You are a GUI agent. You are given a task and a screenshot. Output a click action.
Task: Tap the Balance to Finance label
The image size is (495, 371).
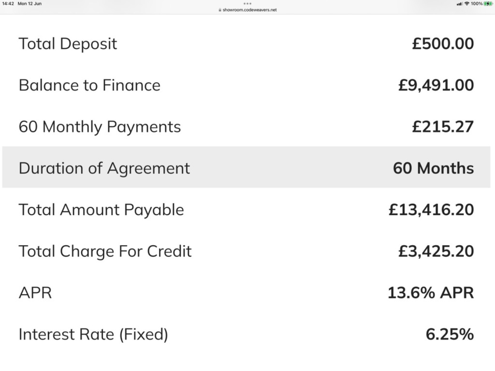pyautogui.click(x=89, y=85)
